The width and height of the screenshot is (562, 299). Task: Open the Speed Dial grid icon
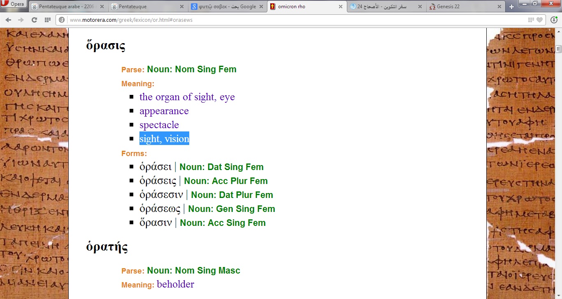coord(48,20)
